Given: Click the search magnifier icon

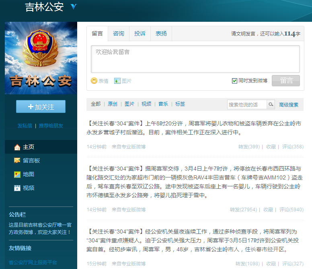Looking at the screenshot, I should tap(271, 104).
